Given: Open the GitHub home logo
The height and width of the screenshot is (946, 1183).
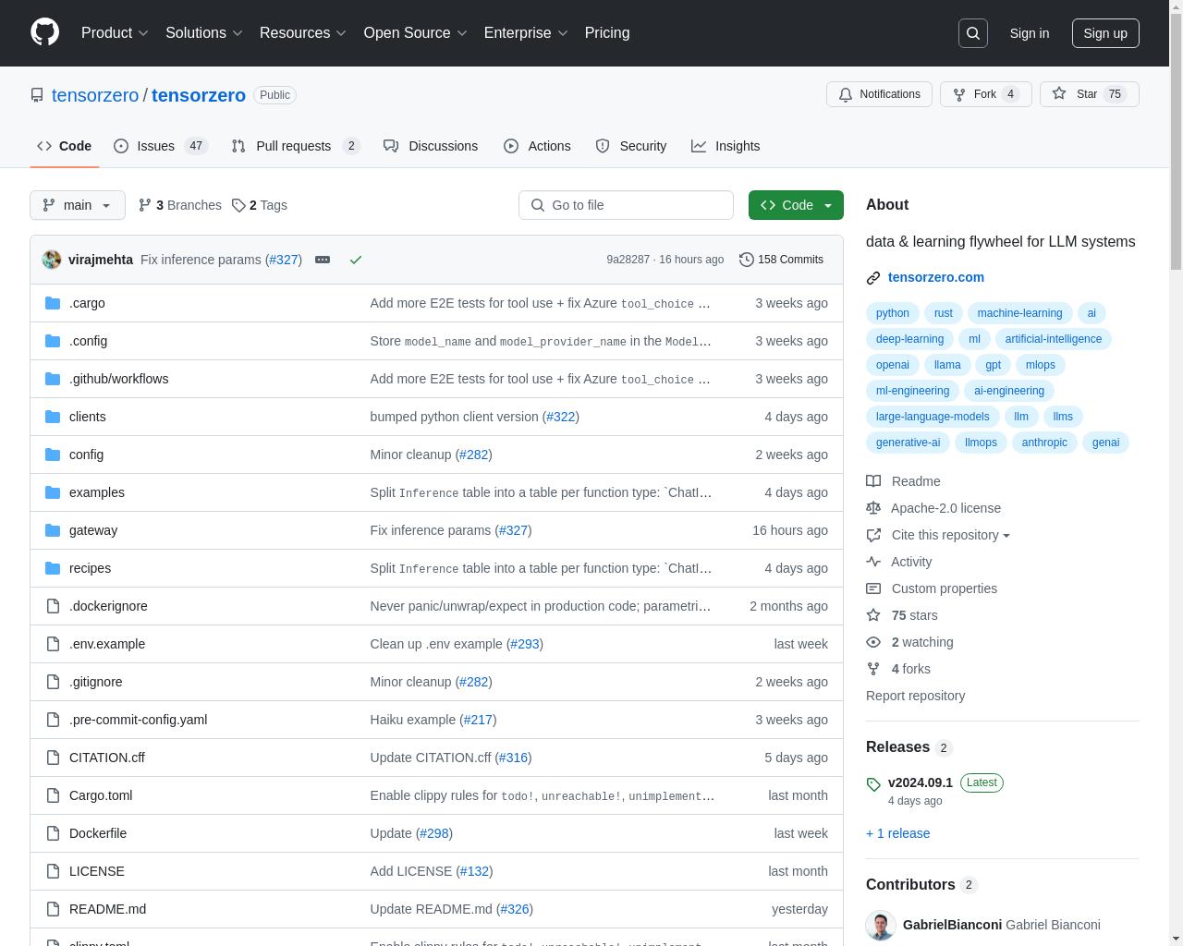Looking at the screenshot, I should click(x=44, y=32).
